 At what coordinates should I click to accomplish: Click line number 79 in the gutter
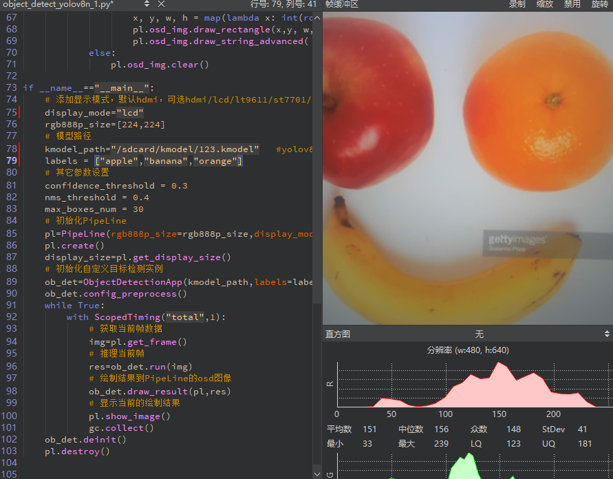12,161
